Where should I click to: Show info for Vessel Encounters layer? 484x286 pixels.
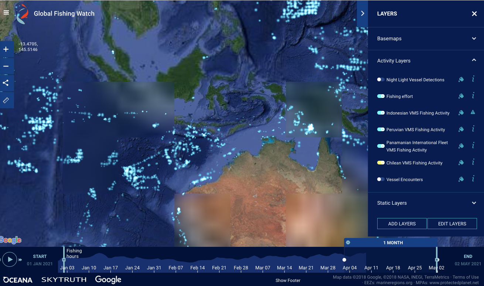pos(473,179)
